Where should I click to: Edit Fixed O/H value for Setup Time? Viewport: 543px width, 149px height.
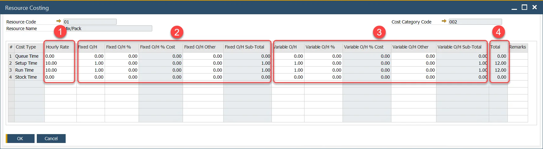pyautogui.click(x=91, y=63)
